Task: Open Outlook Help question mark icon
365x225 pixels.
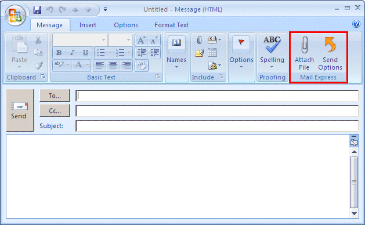Action: (x=356, y=24)
